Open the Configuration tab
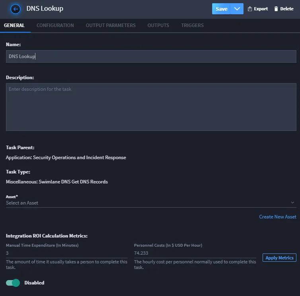The height and width of the screenshot is (296, 300). pos(55,25)
